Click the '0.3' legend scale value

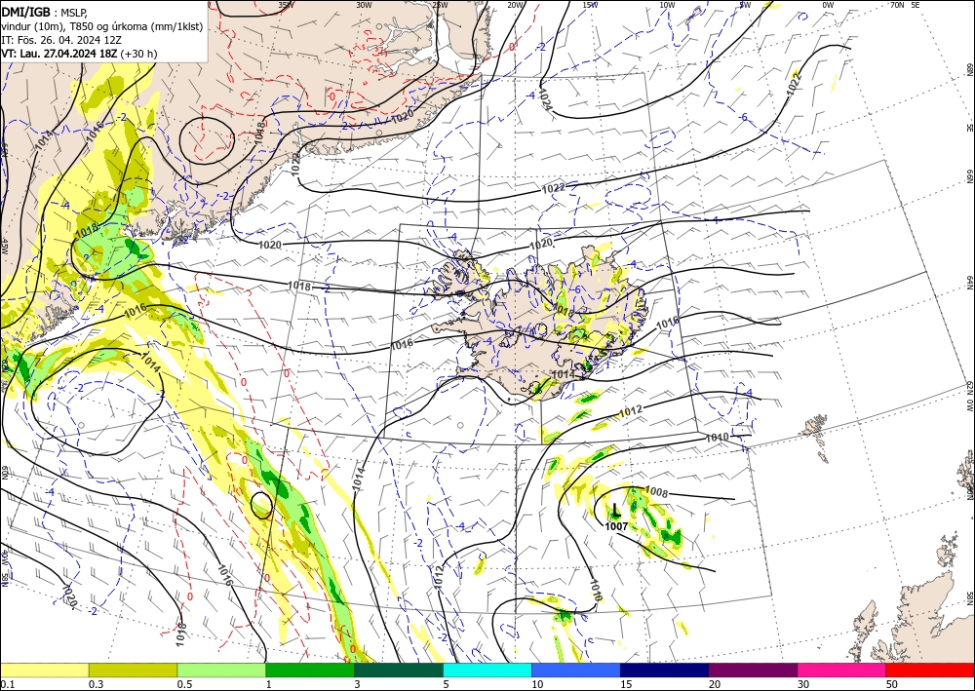click(x=96, y=684)
